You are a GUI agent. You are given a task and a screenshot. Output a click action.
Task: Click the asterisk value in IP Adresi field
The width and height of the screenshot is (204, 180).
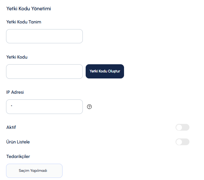[x=12, y=106]
